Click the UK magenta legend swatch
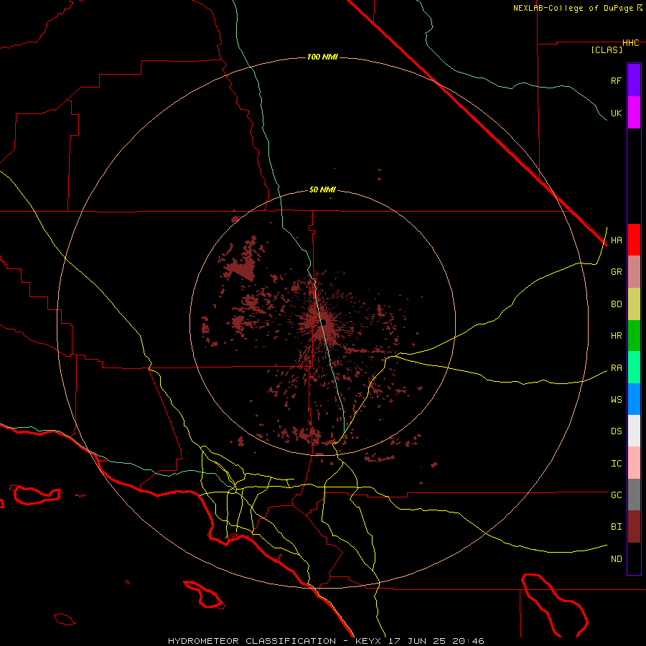 coord(634,113)
